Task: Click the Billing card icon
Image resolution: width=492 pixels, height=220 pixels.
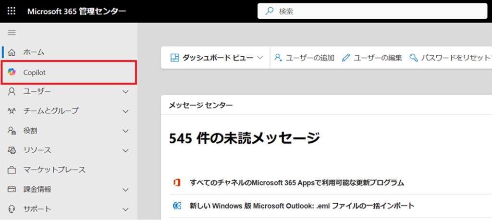Action: [12, 190]
